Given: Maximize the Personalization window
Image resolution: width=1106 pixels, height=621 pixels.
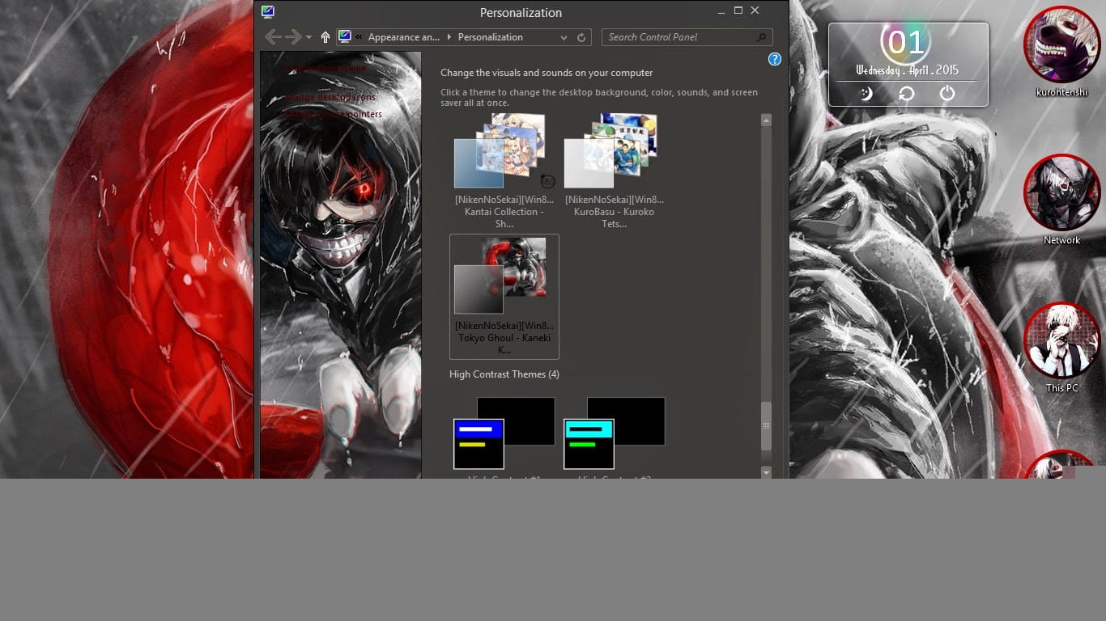Looking at the screenshot, I should [738, 11].
